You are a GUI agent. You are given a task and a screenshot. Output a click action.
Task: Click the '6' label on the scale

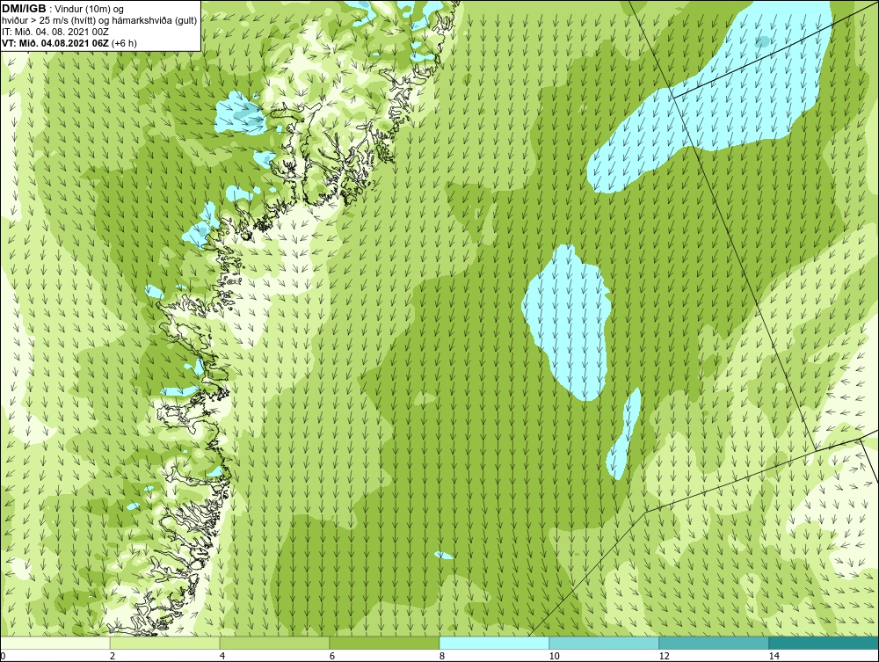332,657
